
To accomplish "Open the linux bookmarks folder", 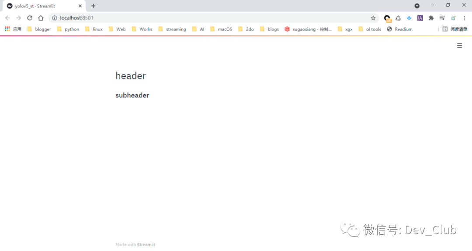I will click(x=94, y=29).
